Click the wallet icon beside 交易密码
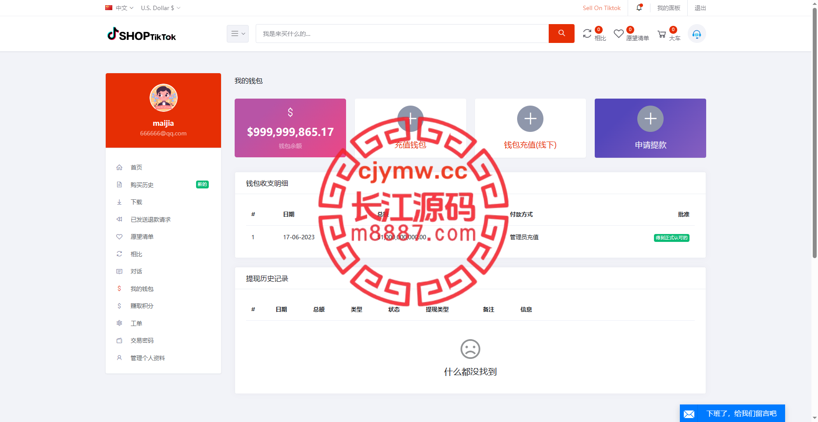The image size is (818, 422). [119, 340]
